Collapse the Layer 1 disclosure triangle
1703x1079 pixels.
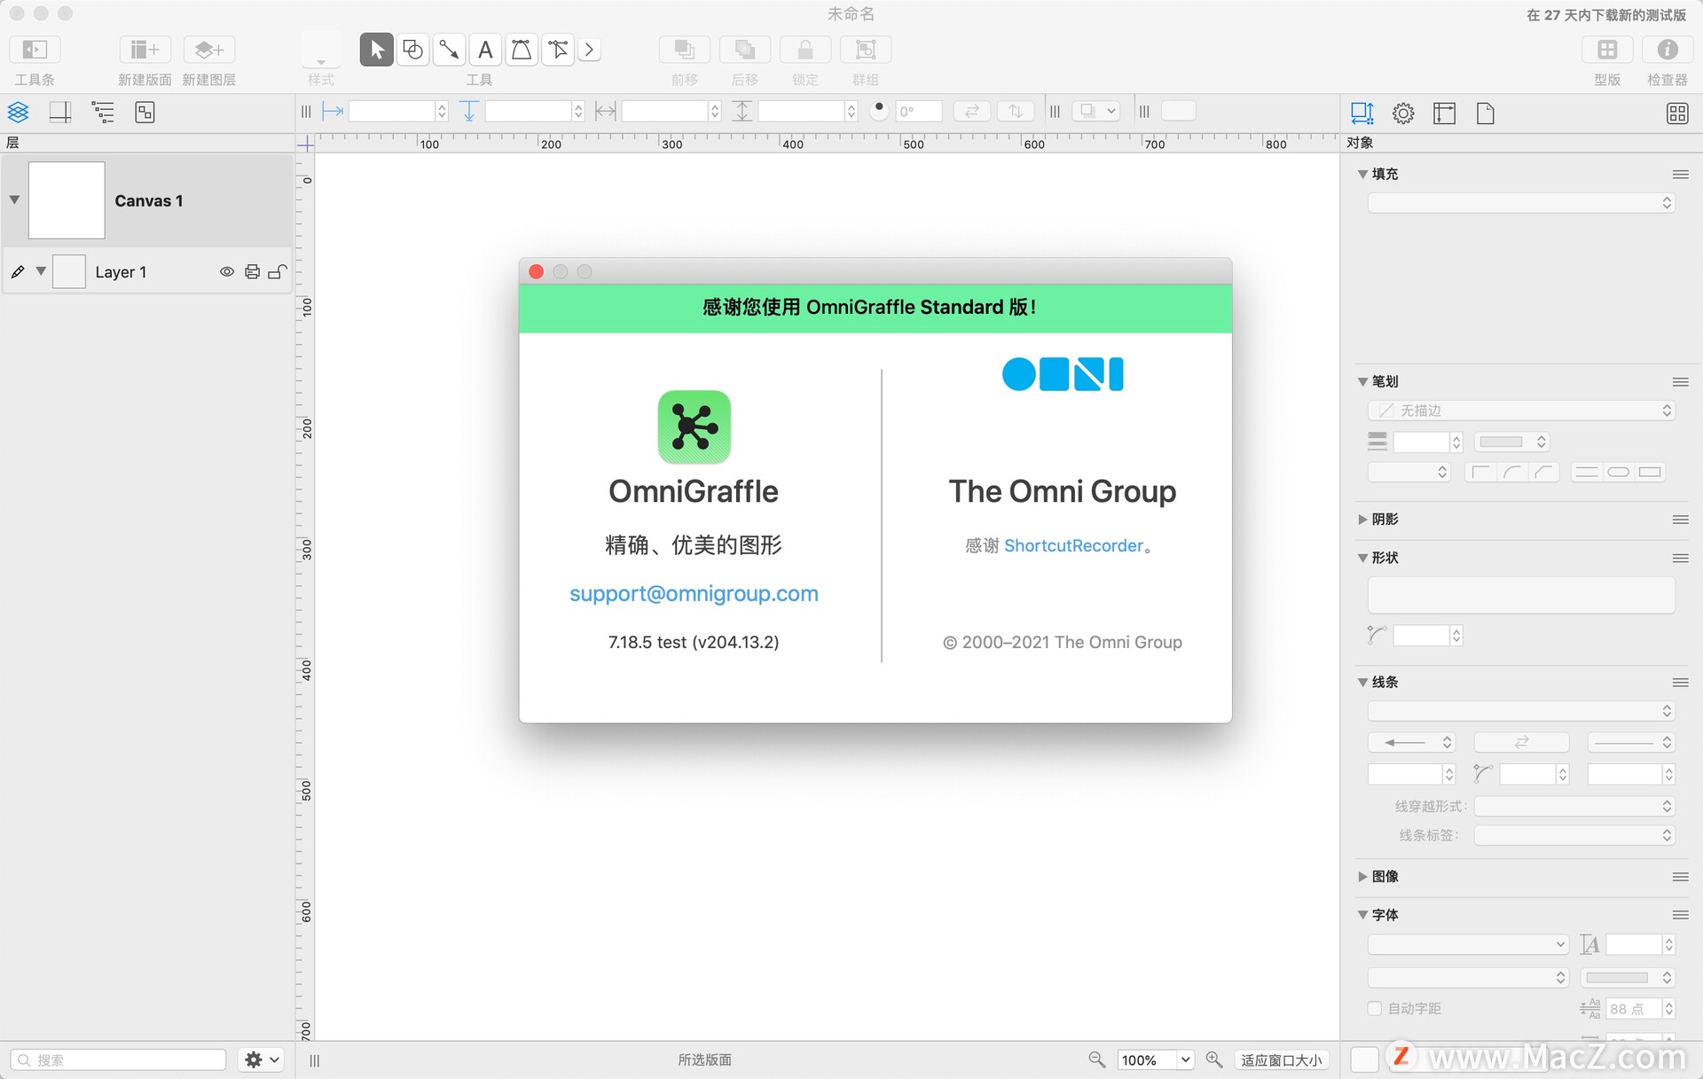point(41,271)
